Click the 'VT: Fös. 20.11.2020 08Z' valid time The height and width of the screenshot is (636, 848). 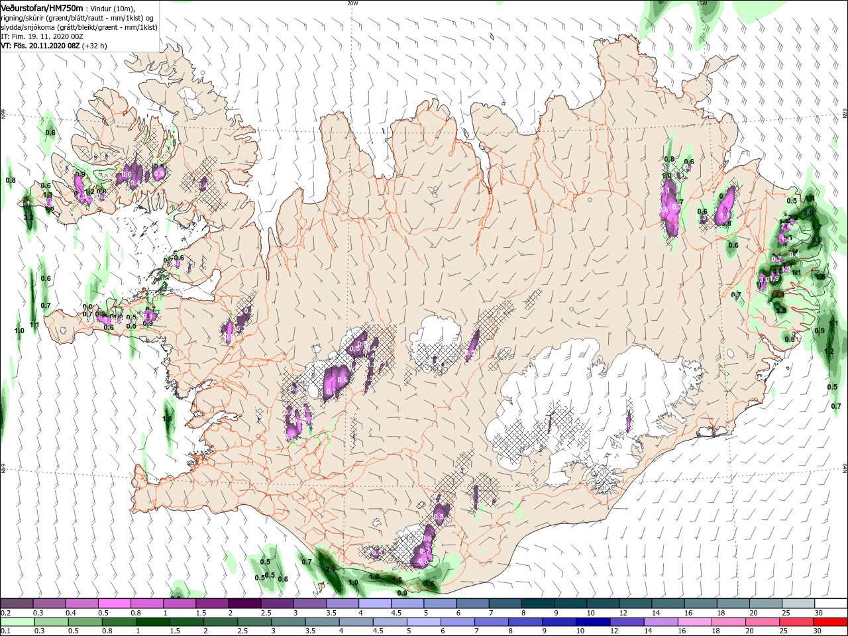click(x=40, y=46)
